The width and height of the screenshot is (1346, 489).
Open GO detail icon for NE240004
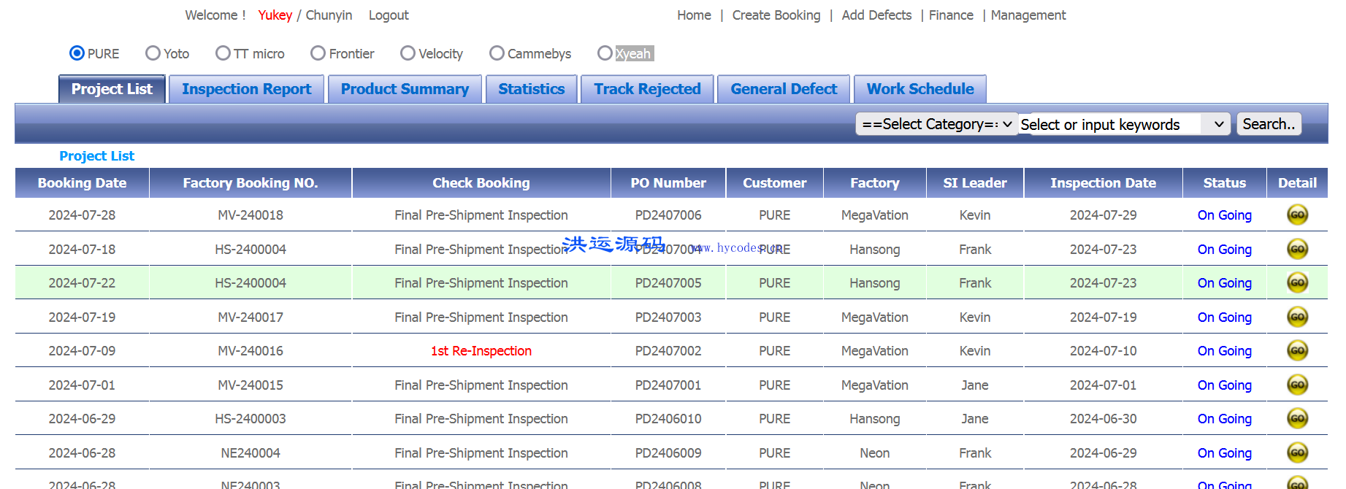[x=1296, y=453]
